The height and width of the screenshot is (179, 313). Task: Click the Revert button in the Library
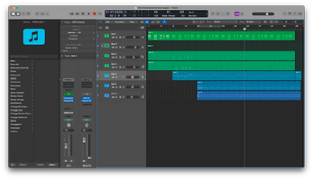click(x=23, y=165)
